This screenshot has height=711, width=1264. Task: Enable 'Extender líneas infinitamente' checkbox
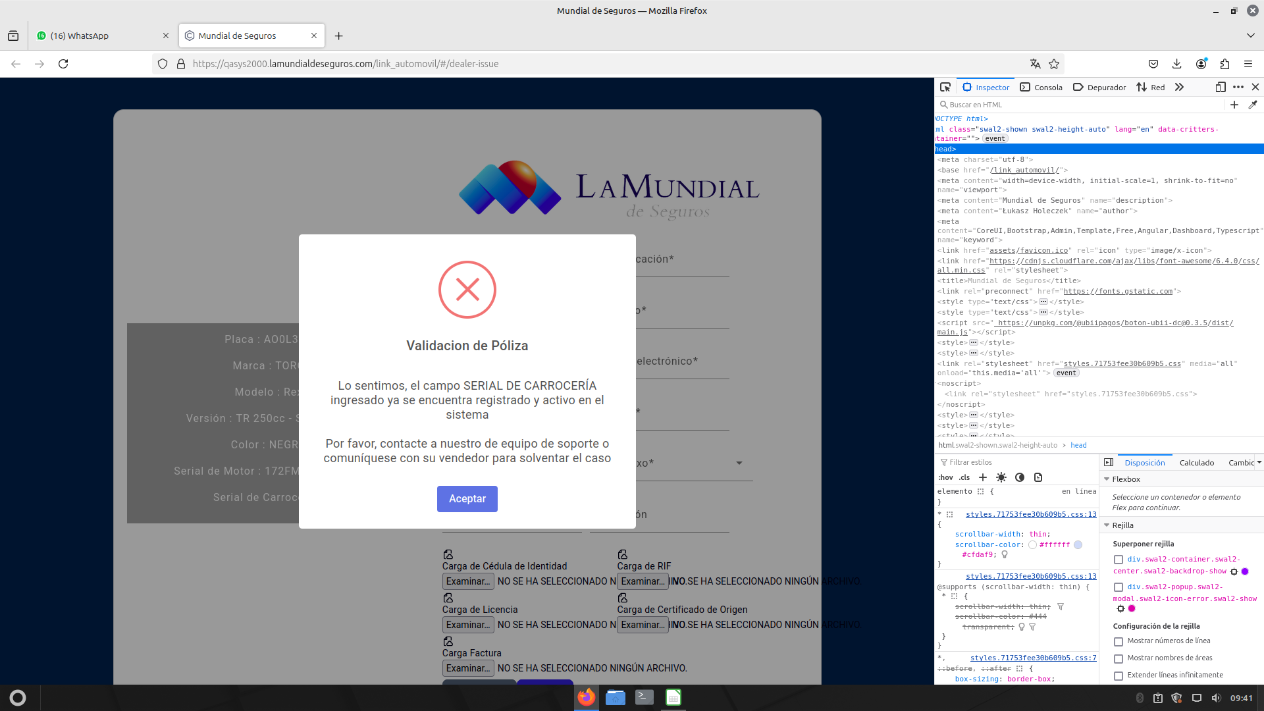point(1119,675)
